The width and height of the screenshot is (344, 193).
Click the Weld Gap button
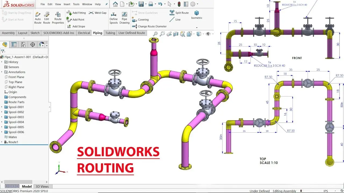click(x=98, y=13)
